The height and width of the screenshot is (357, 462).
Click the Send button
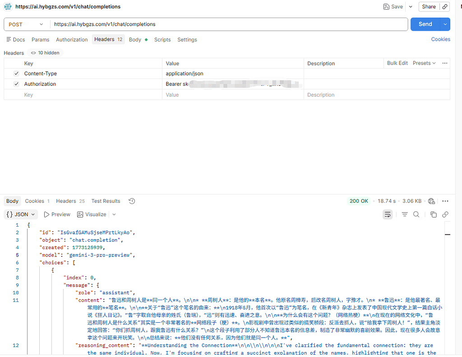coord(425,24)
